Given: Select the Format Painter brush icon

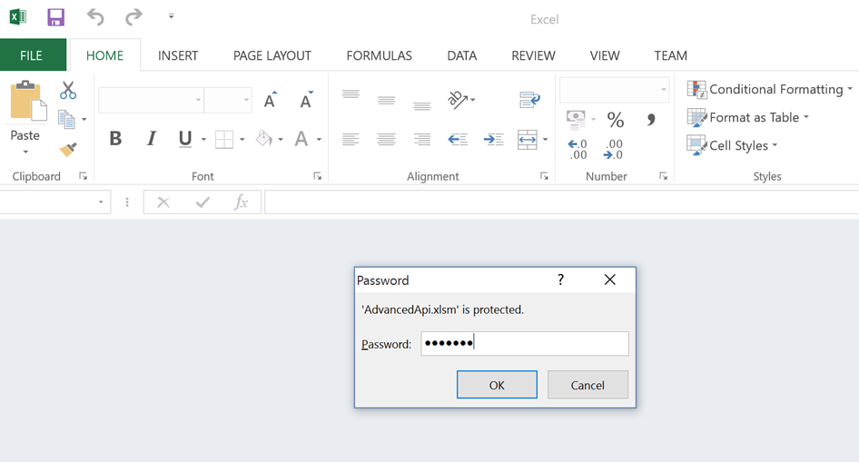Looking at the screenshot, I should pyautogui.click(x=68, y=149).
